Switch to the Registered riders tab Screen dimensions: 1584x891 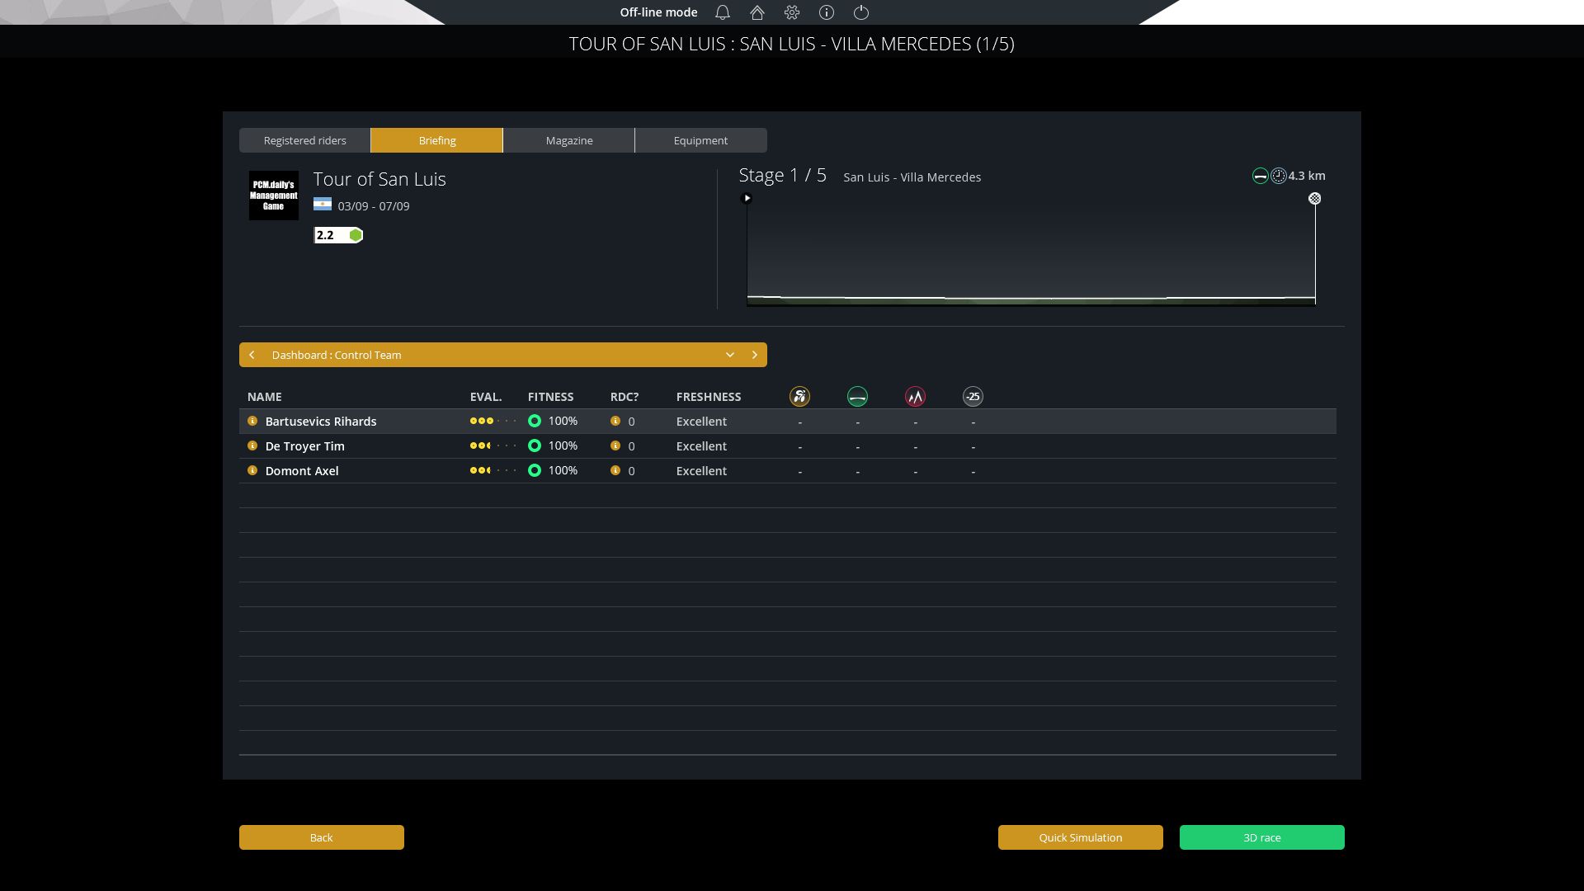[305, 140]
